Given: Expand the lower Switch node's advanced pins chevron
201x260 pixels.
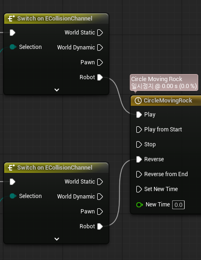Looking at the screenshot, I should [x=57, y=239].
